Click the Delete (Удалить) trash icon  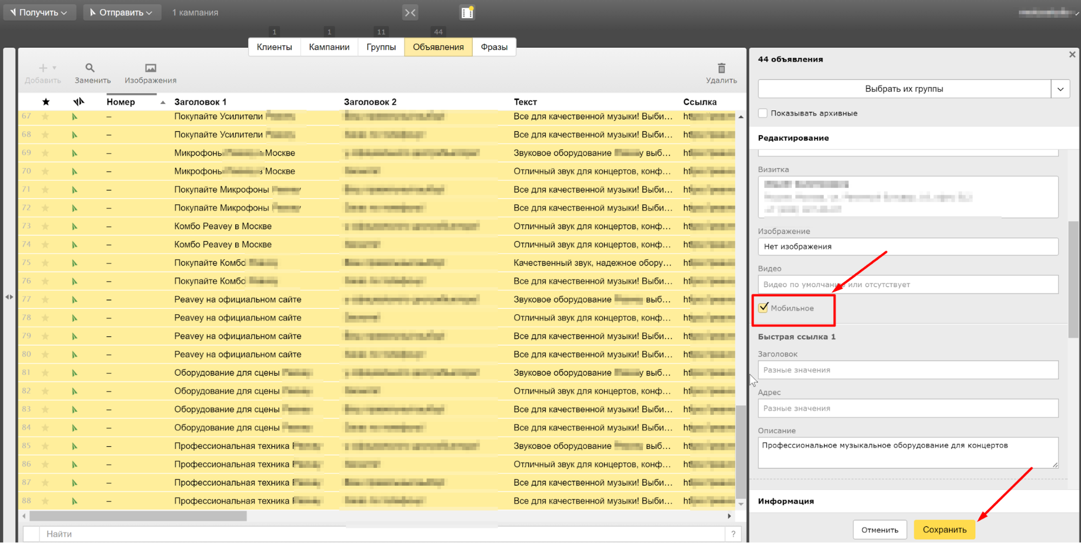tap(721, 68)
